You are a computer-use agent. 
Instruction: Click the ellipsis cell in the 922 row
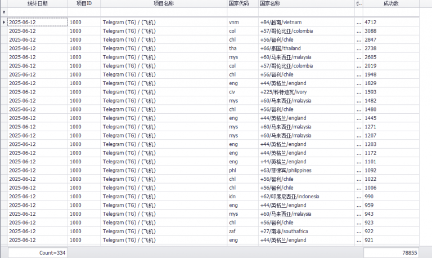[x=359, y=231]
